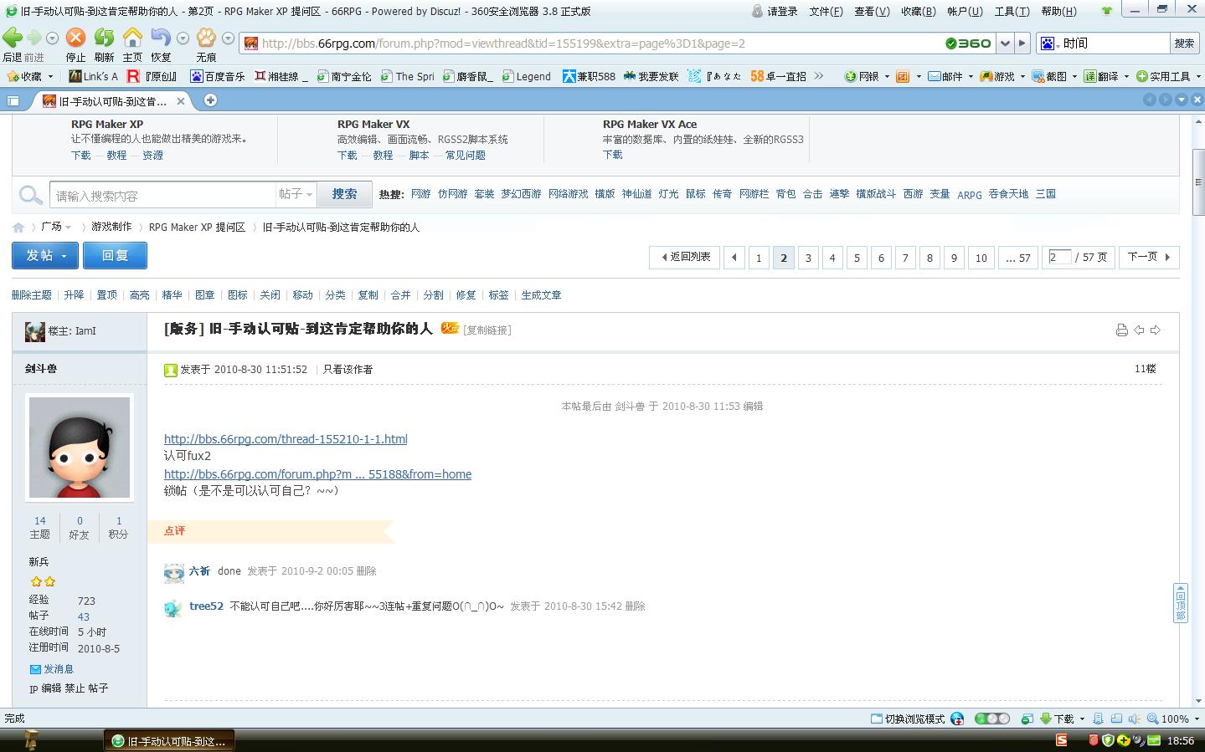The height and width of the screenshot is (752, 1205).
Task: Click the forum 搜索 search button
Action: click(344, 194)
